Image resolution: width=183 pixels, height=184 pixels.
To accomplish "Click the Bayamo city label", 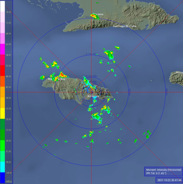I will [x=98, y=14].
